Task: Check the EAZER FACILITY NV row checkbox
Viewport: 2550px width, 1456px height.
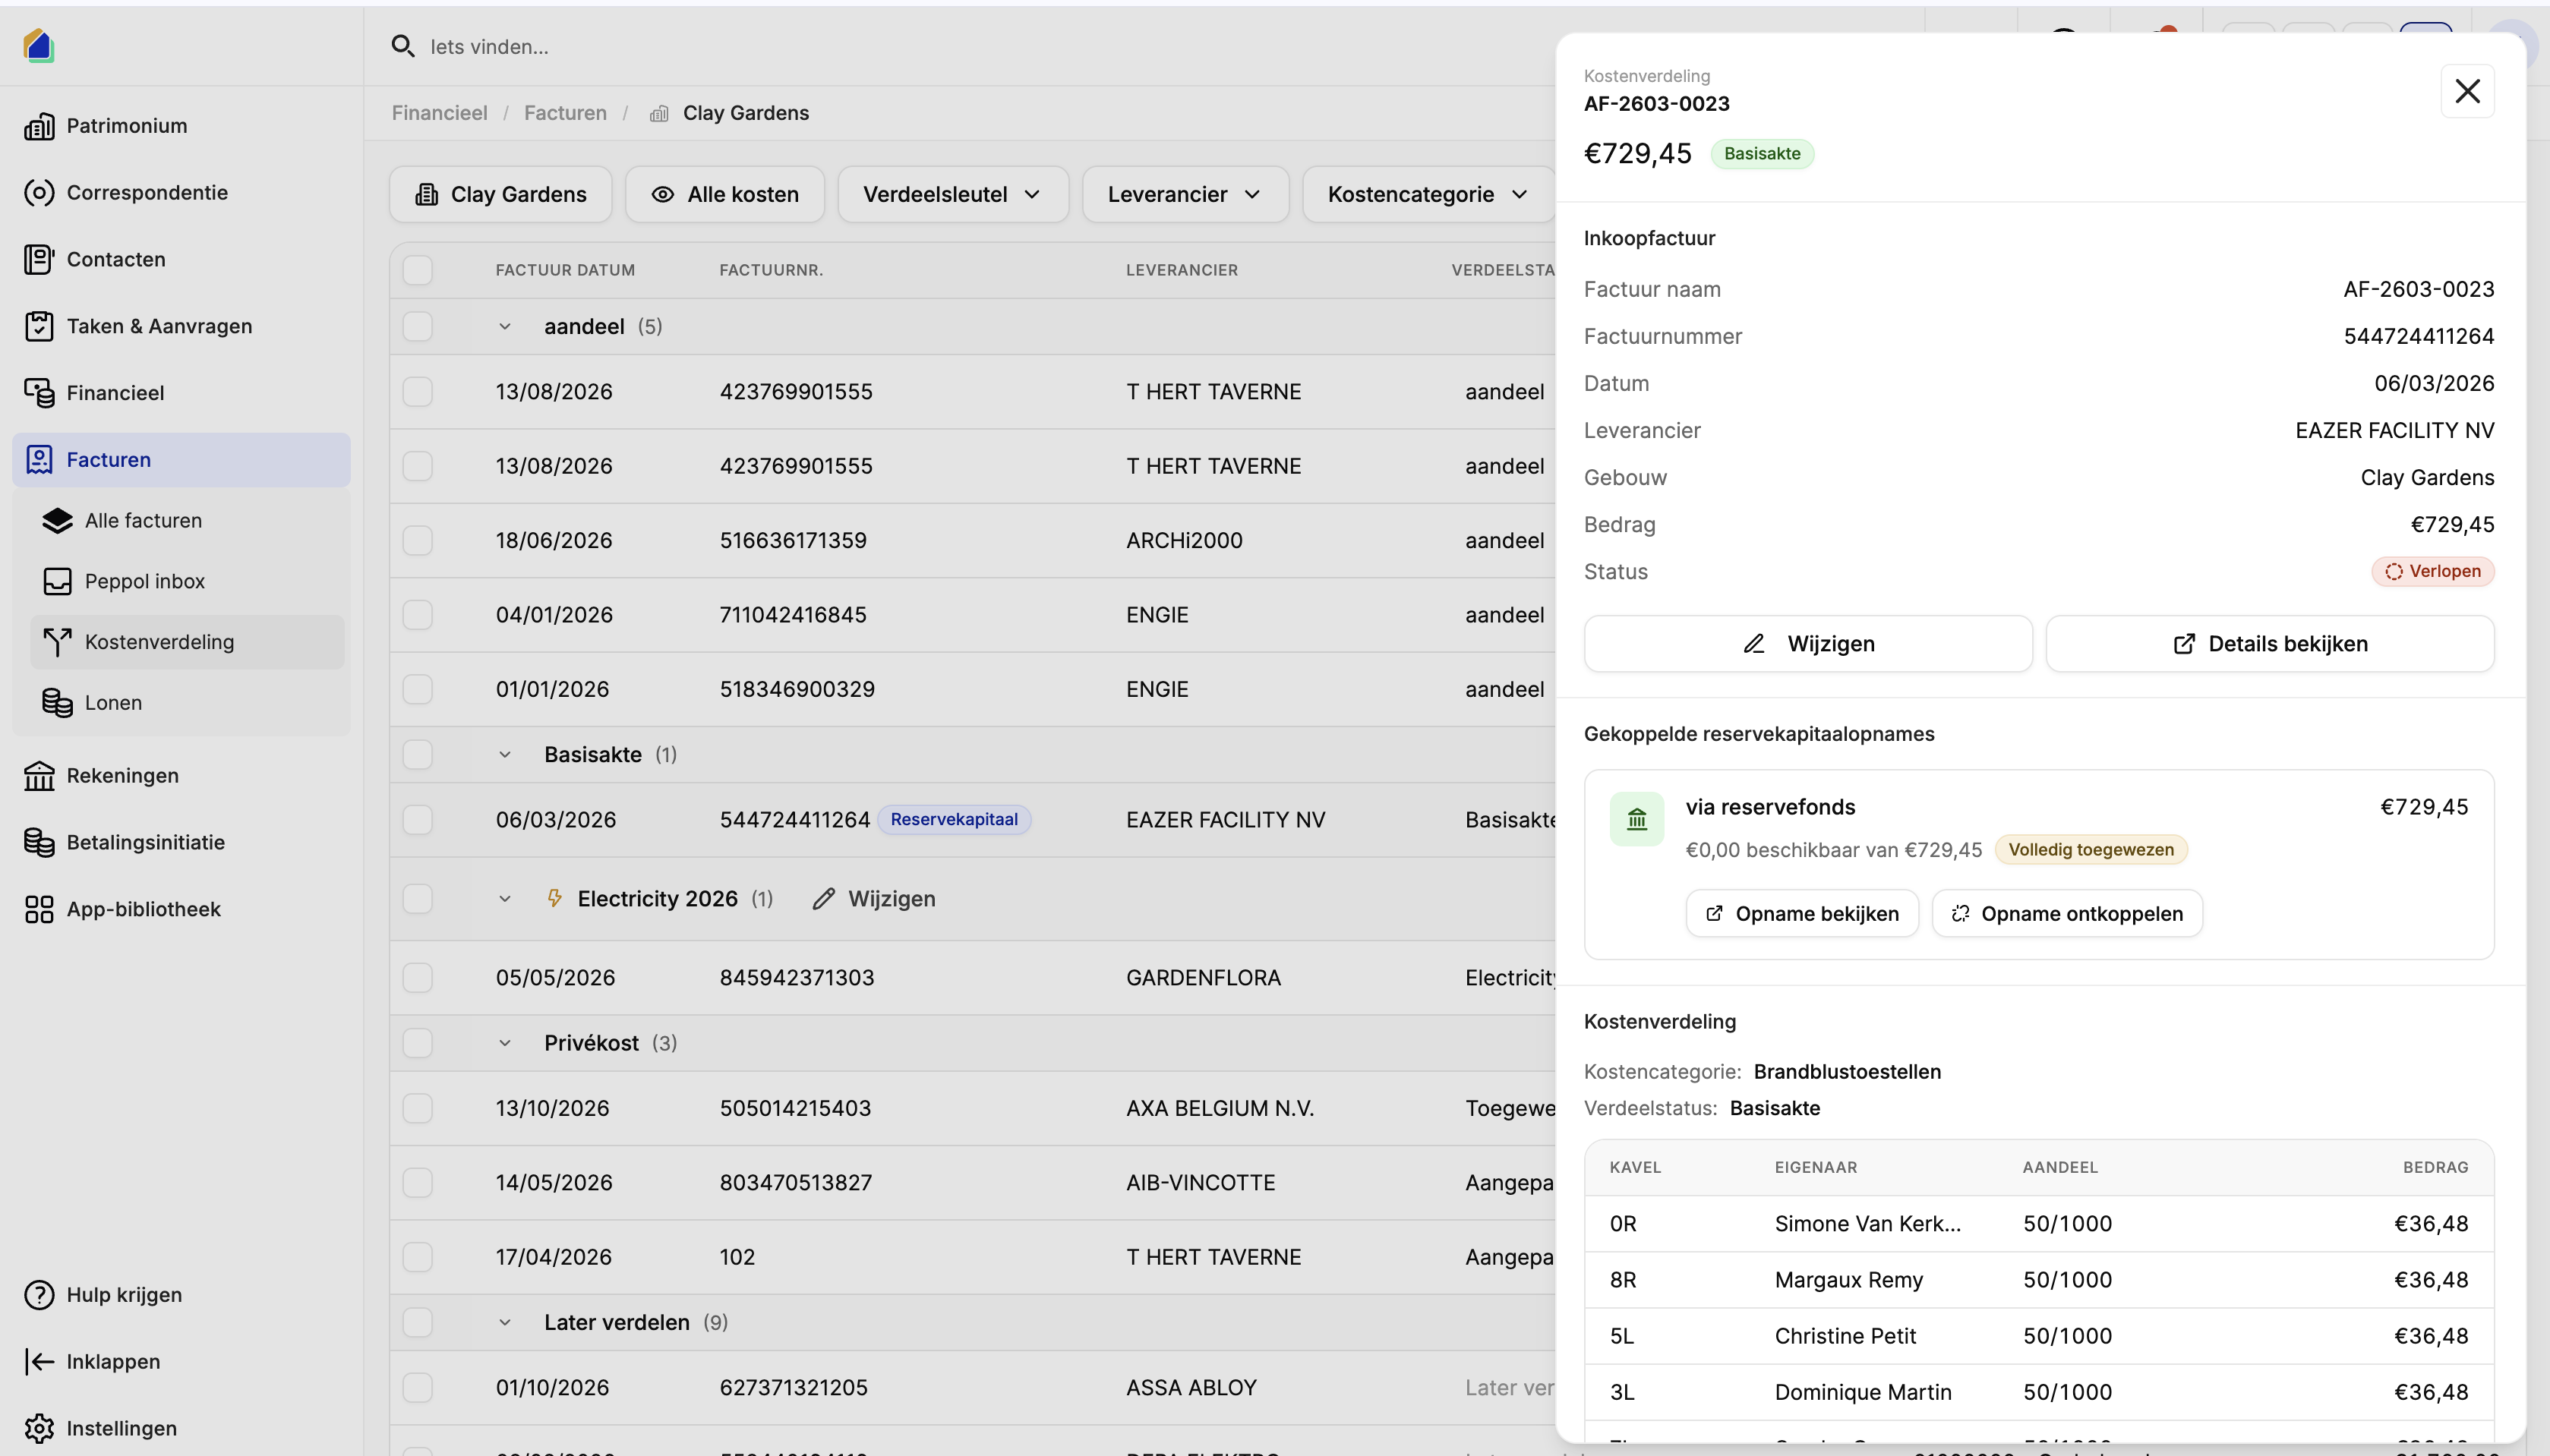Action: [418, 820]
